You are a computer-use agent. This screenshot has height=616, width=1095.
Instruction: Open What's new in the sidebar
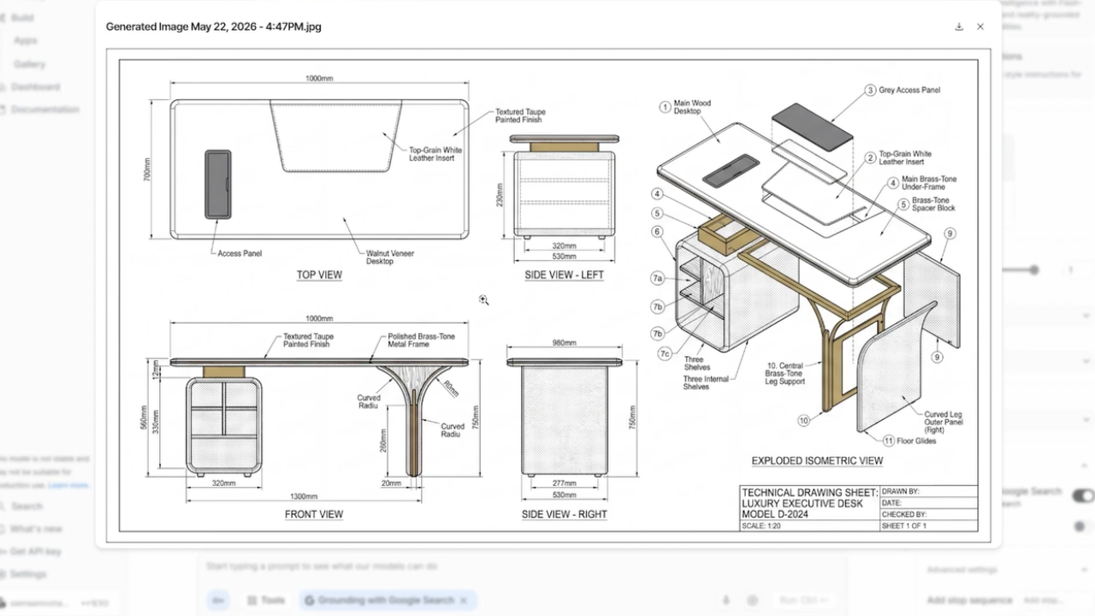click(x=31, y=529)
